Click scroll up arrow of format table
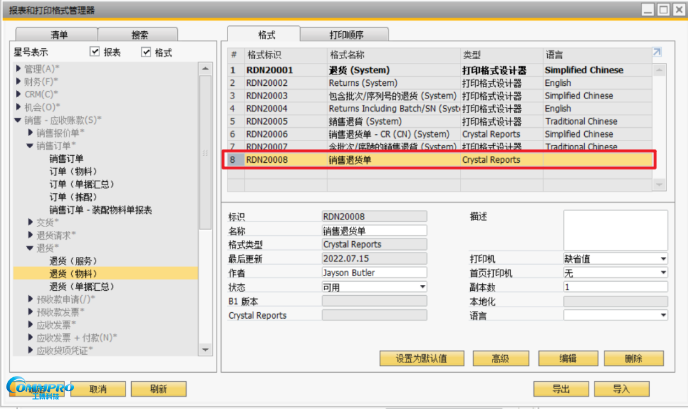This screenshot has height=409, width=688. tap(660, 70)
